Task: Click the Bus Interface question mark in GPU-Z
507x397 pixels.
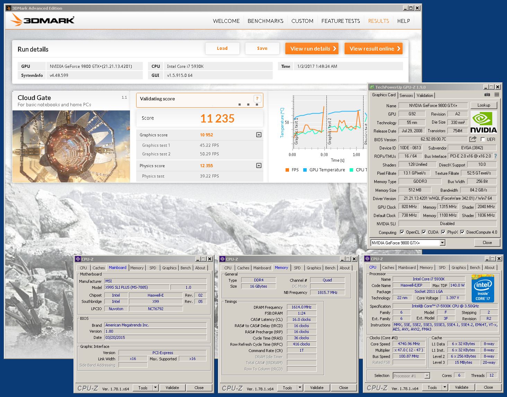Action: tap(496, 156)
